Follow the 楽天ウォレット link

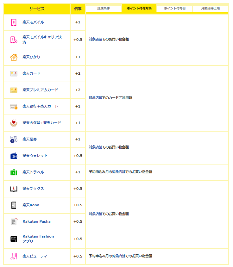[x=35, y=156]
